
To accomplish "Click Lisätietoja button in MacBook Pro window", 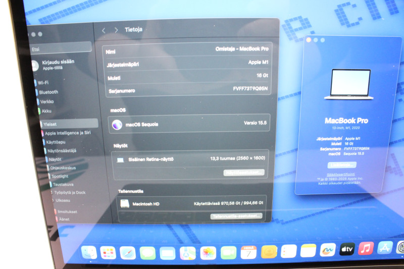I will click(x=342, y=165).
